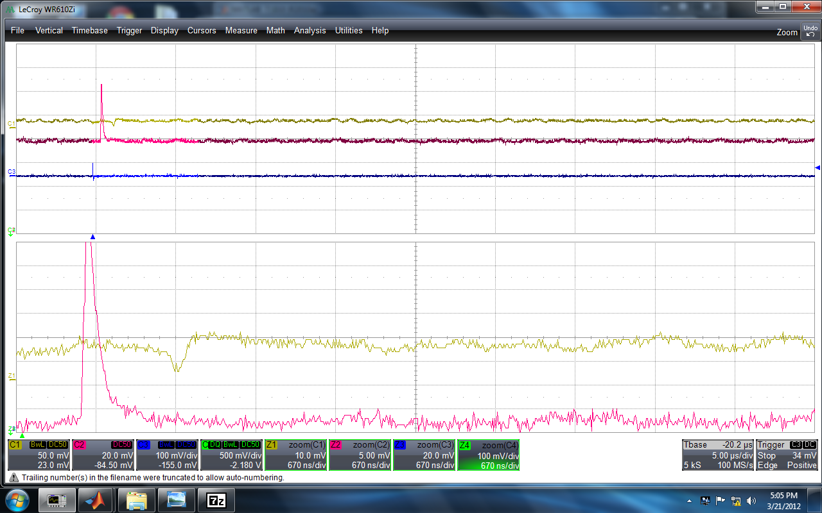This screenshot has width=822, height=513.
Task: Click the Action Center flag tray icon
Action: point(720,500)
